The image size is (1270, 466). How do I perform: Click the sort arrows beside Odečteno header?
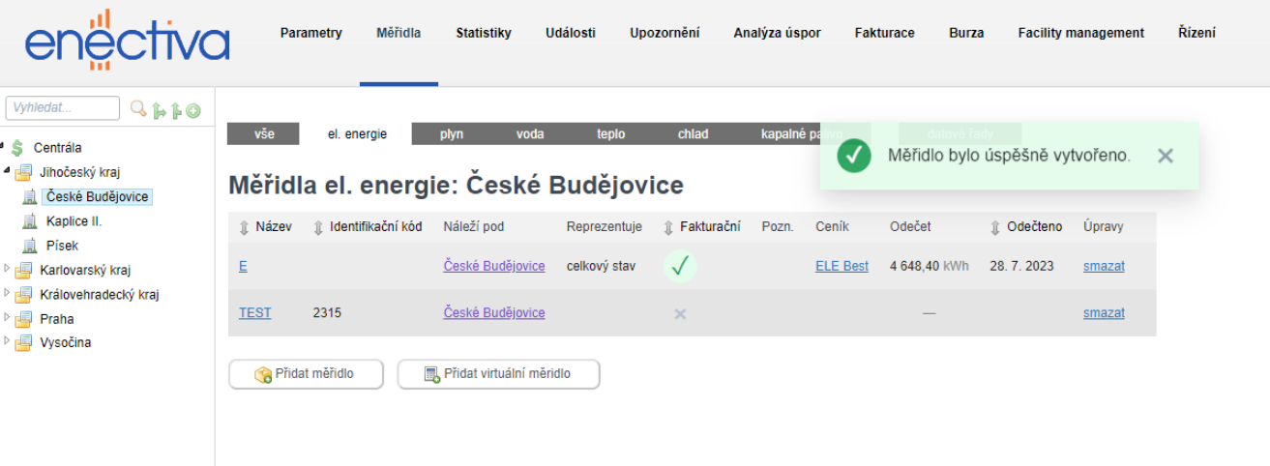994,227
